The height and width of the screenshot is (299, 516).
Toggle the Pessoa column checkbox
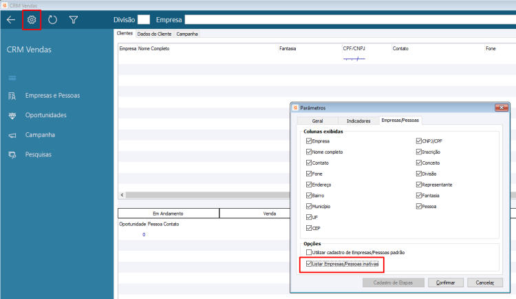[418, 207]
